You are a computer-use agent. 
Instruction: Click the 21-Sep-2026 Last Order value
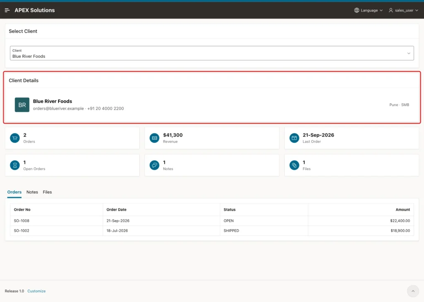pyautogui.click(x=318, y=135)
